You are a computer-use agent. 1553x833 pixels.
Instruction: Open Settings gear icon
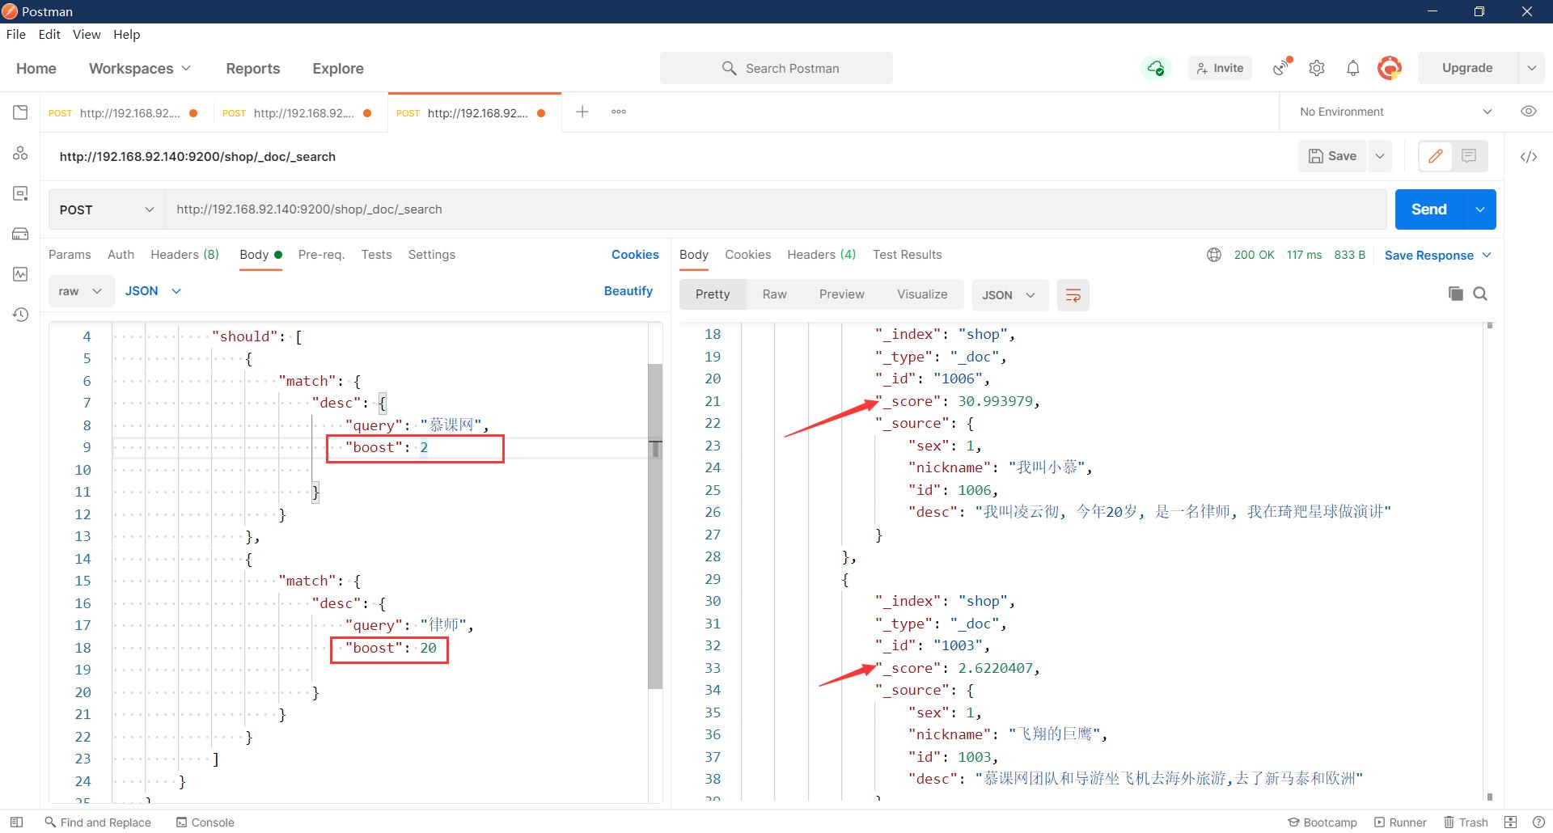pos(1317,68)
